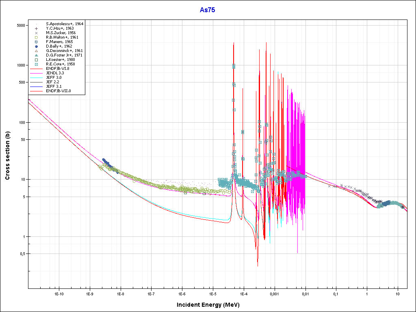Click the As75 chart title
Viewport: 416px width, 312px height.
coord(207,10)
